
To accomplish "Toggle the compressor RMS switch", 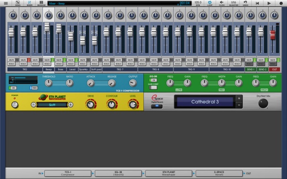I will pos(33,88).
